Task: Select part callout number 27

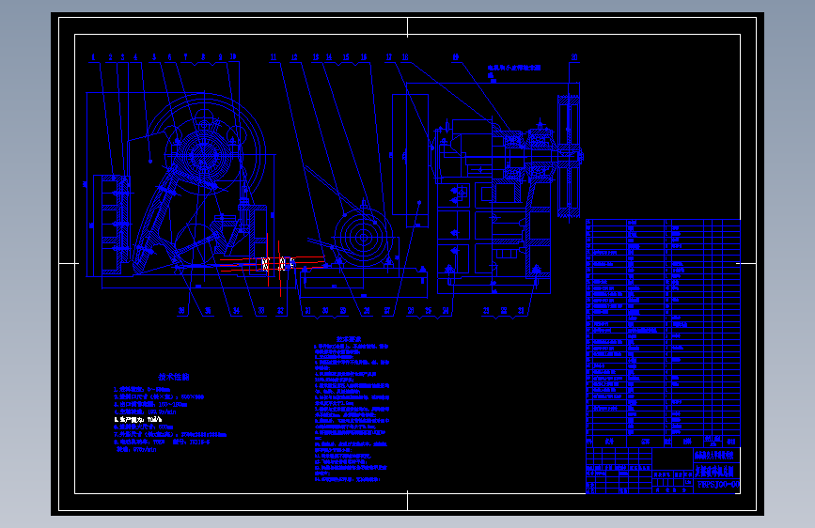Action: click(387, 311)
